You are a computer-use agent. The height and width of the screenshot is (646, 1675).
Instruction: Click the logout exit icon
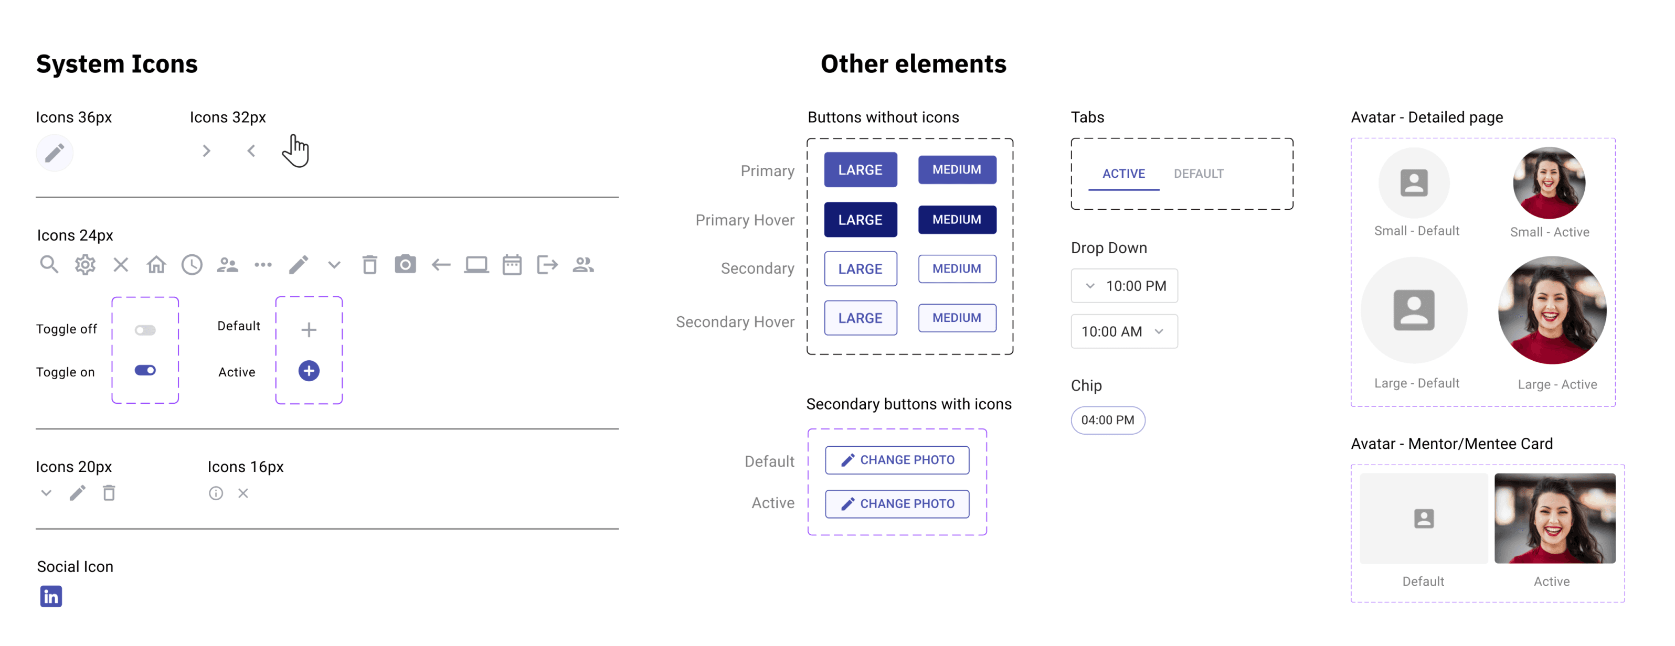click(x=547, y=264)
